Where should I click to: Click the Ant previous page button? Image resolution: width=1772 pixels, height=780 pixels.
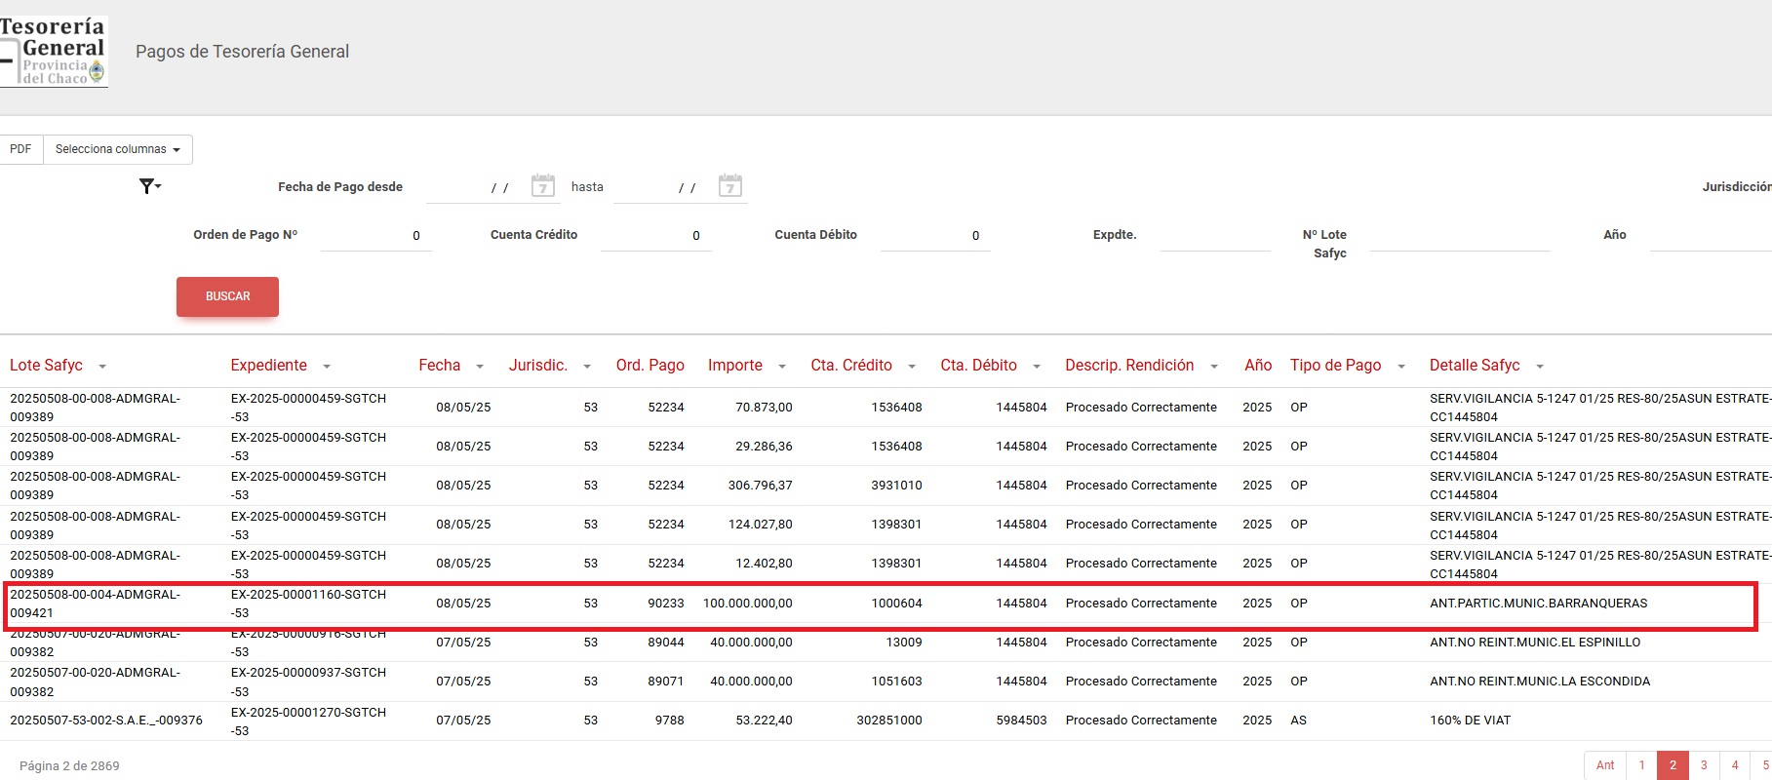coord(1605,765)
